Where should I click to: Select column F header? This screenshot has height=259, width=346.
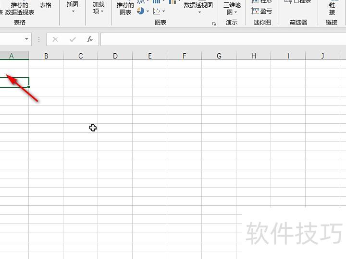click(184, 56)
